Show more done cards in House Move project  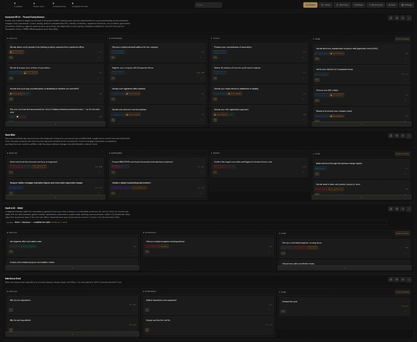click(x=362, y=197)
